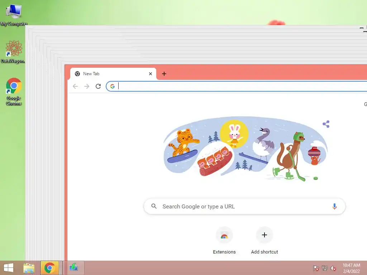
Task: Reload the page with refresh icon
Action: click(x=98, y=86)
